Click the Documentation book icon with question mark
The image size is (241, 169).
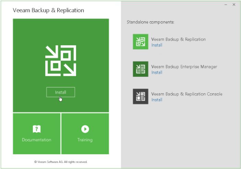click(x=37, y=129)
